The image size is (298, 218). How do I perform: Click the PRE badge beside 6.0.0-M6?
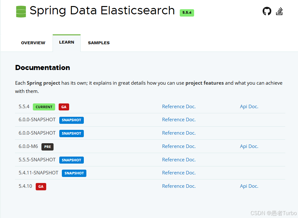coord(47,147)
